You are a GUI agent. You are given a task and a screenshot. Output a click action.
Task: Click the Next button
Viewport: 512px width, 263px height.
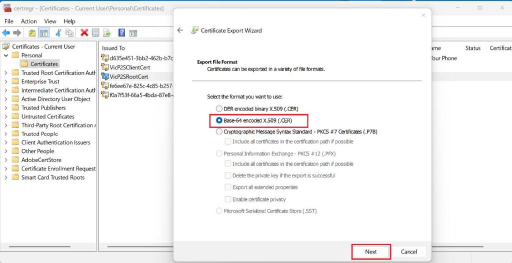pos(370,251)
